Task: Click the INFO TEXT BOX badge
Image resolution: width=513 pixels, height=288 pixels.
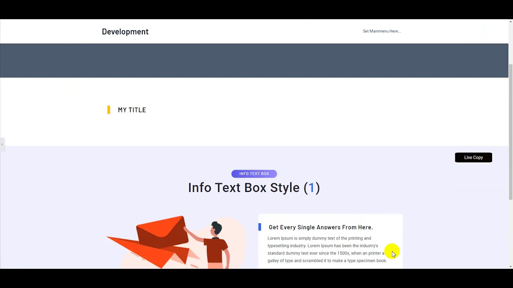Action: click(x=254, y=174)
